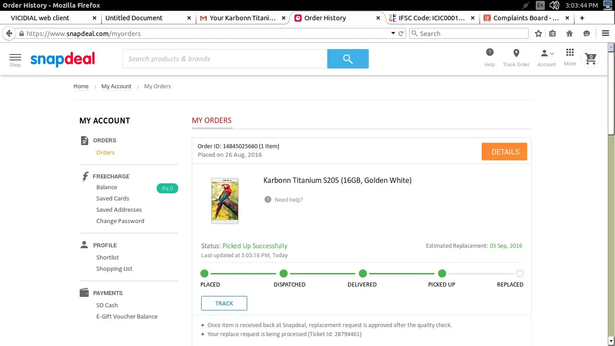Image resolution: width=615 pixels, height=346 pixels.
Task: Bookmark this page with the star icon
Action: tap(538, 34)
